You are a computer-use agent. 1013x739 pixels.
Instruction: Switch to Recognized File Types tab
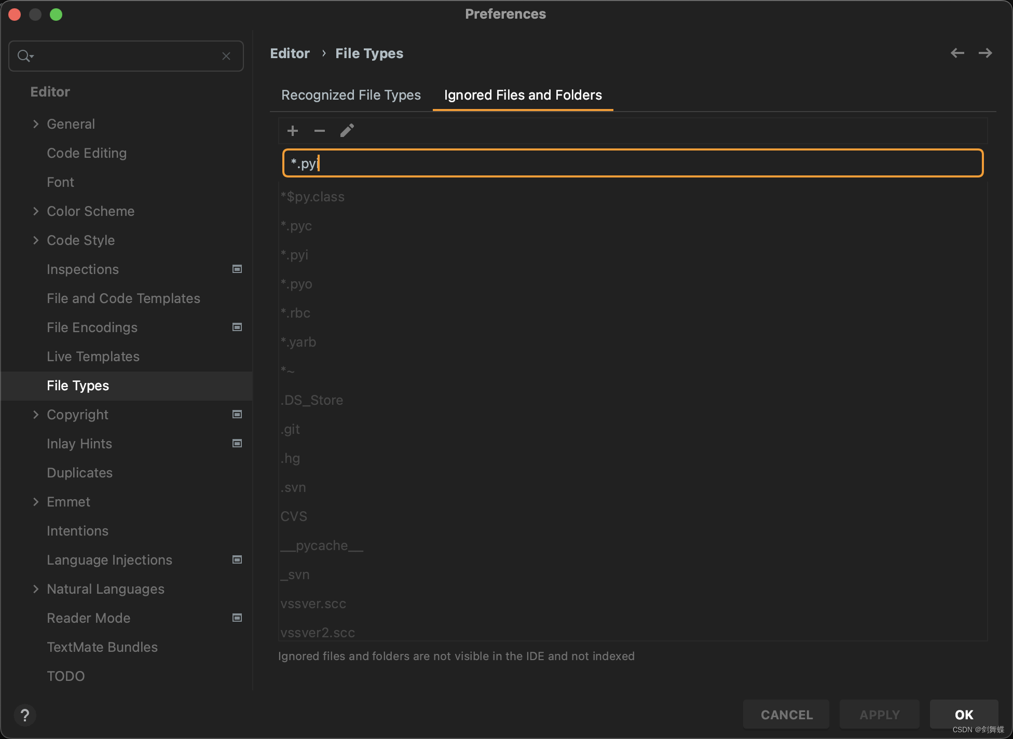(351, 95)
